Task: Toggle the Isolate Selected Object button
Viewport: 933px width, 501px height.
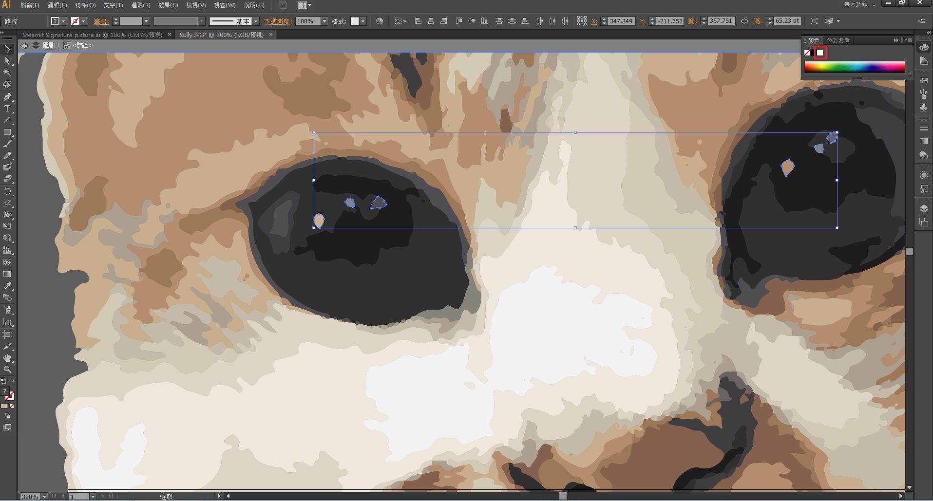Action: pos(814,21)
